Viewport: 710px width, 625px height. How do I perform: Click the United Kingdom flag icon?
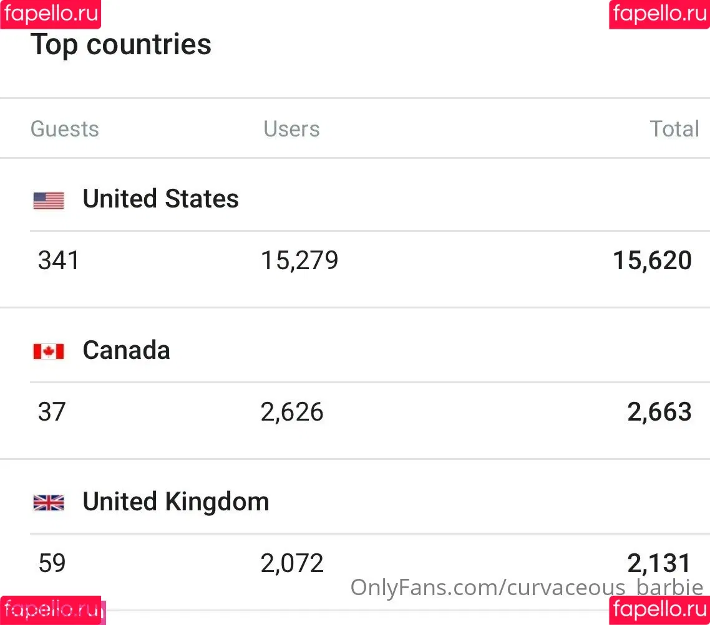pyautogui.click(x=49, y=503)
